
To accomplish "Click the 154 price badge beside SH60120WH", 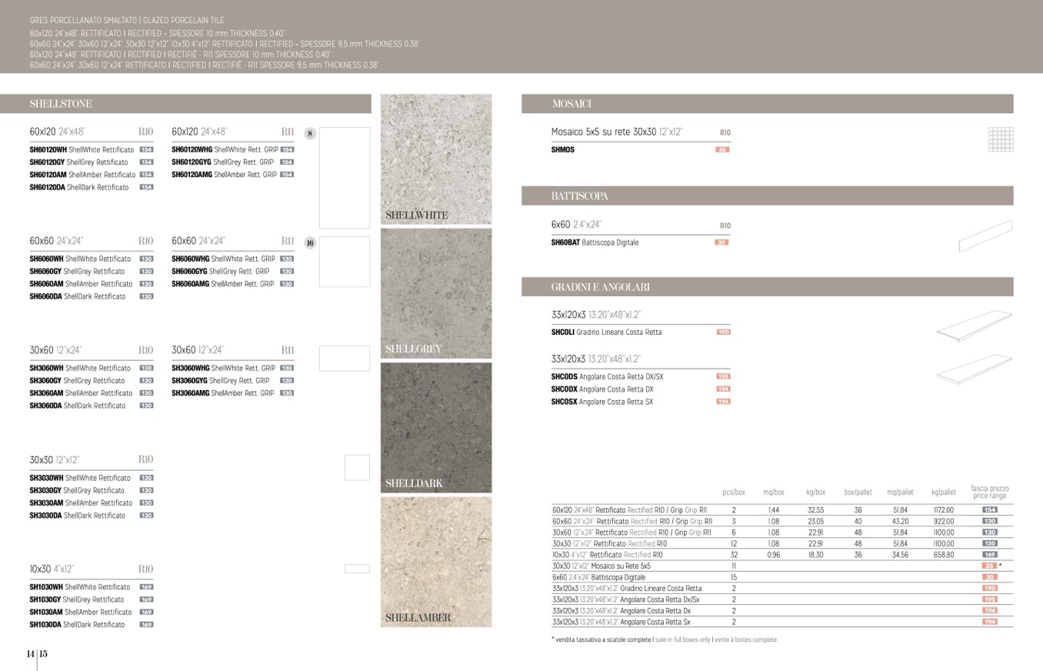I will (x=146, y=150).
